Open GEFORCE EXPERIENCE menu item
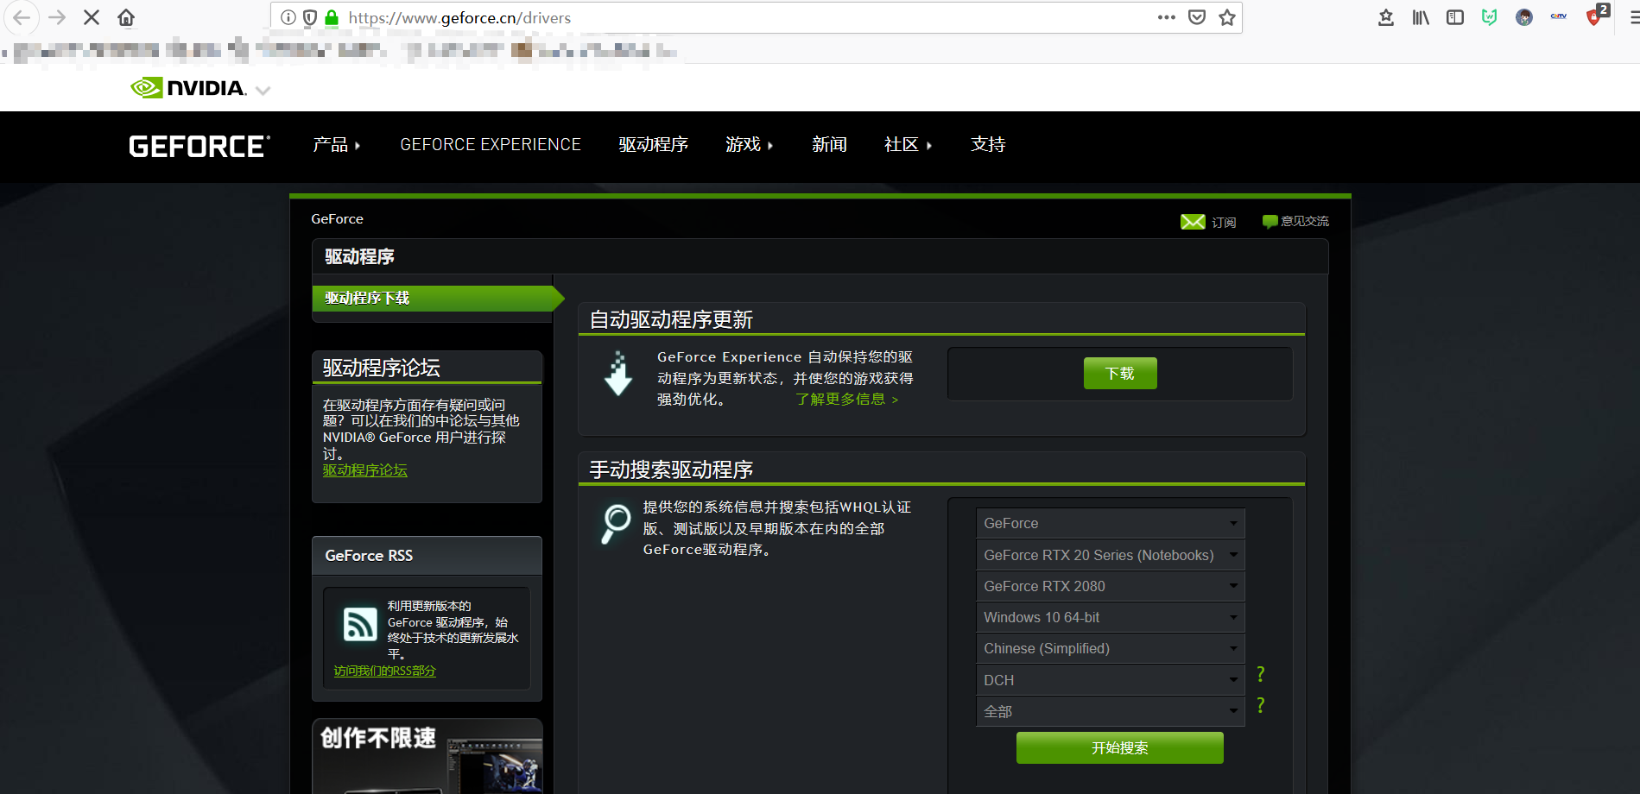Screen dimensions: 1640x794 pos(491,145)
